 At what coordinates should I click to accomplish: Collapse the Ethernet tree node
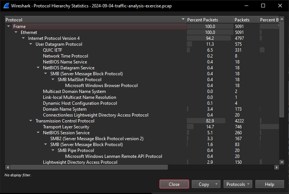click(16, 32)
